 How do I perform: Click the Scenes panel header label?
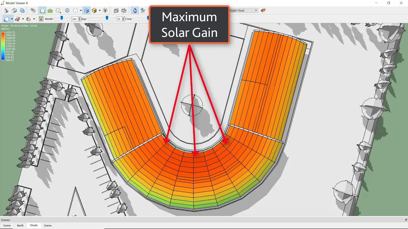tap(5, 220)
